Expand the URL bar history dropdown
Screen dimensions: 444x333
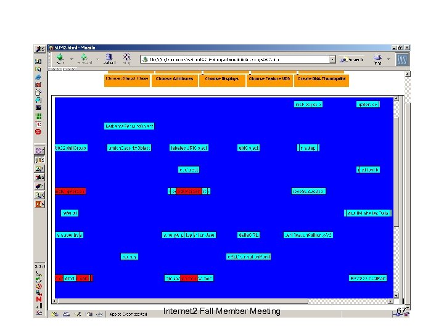tap(332, 59)
